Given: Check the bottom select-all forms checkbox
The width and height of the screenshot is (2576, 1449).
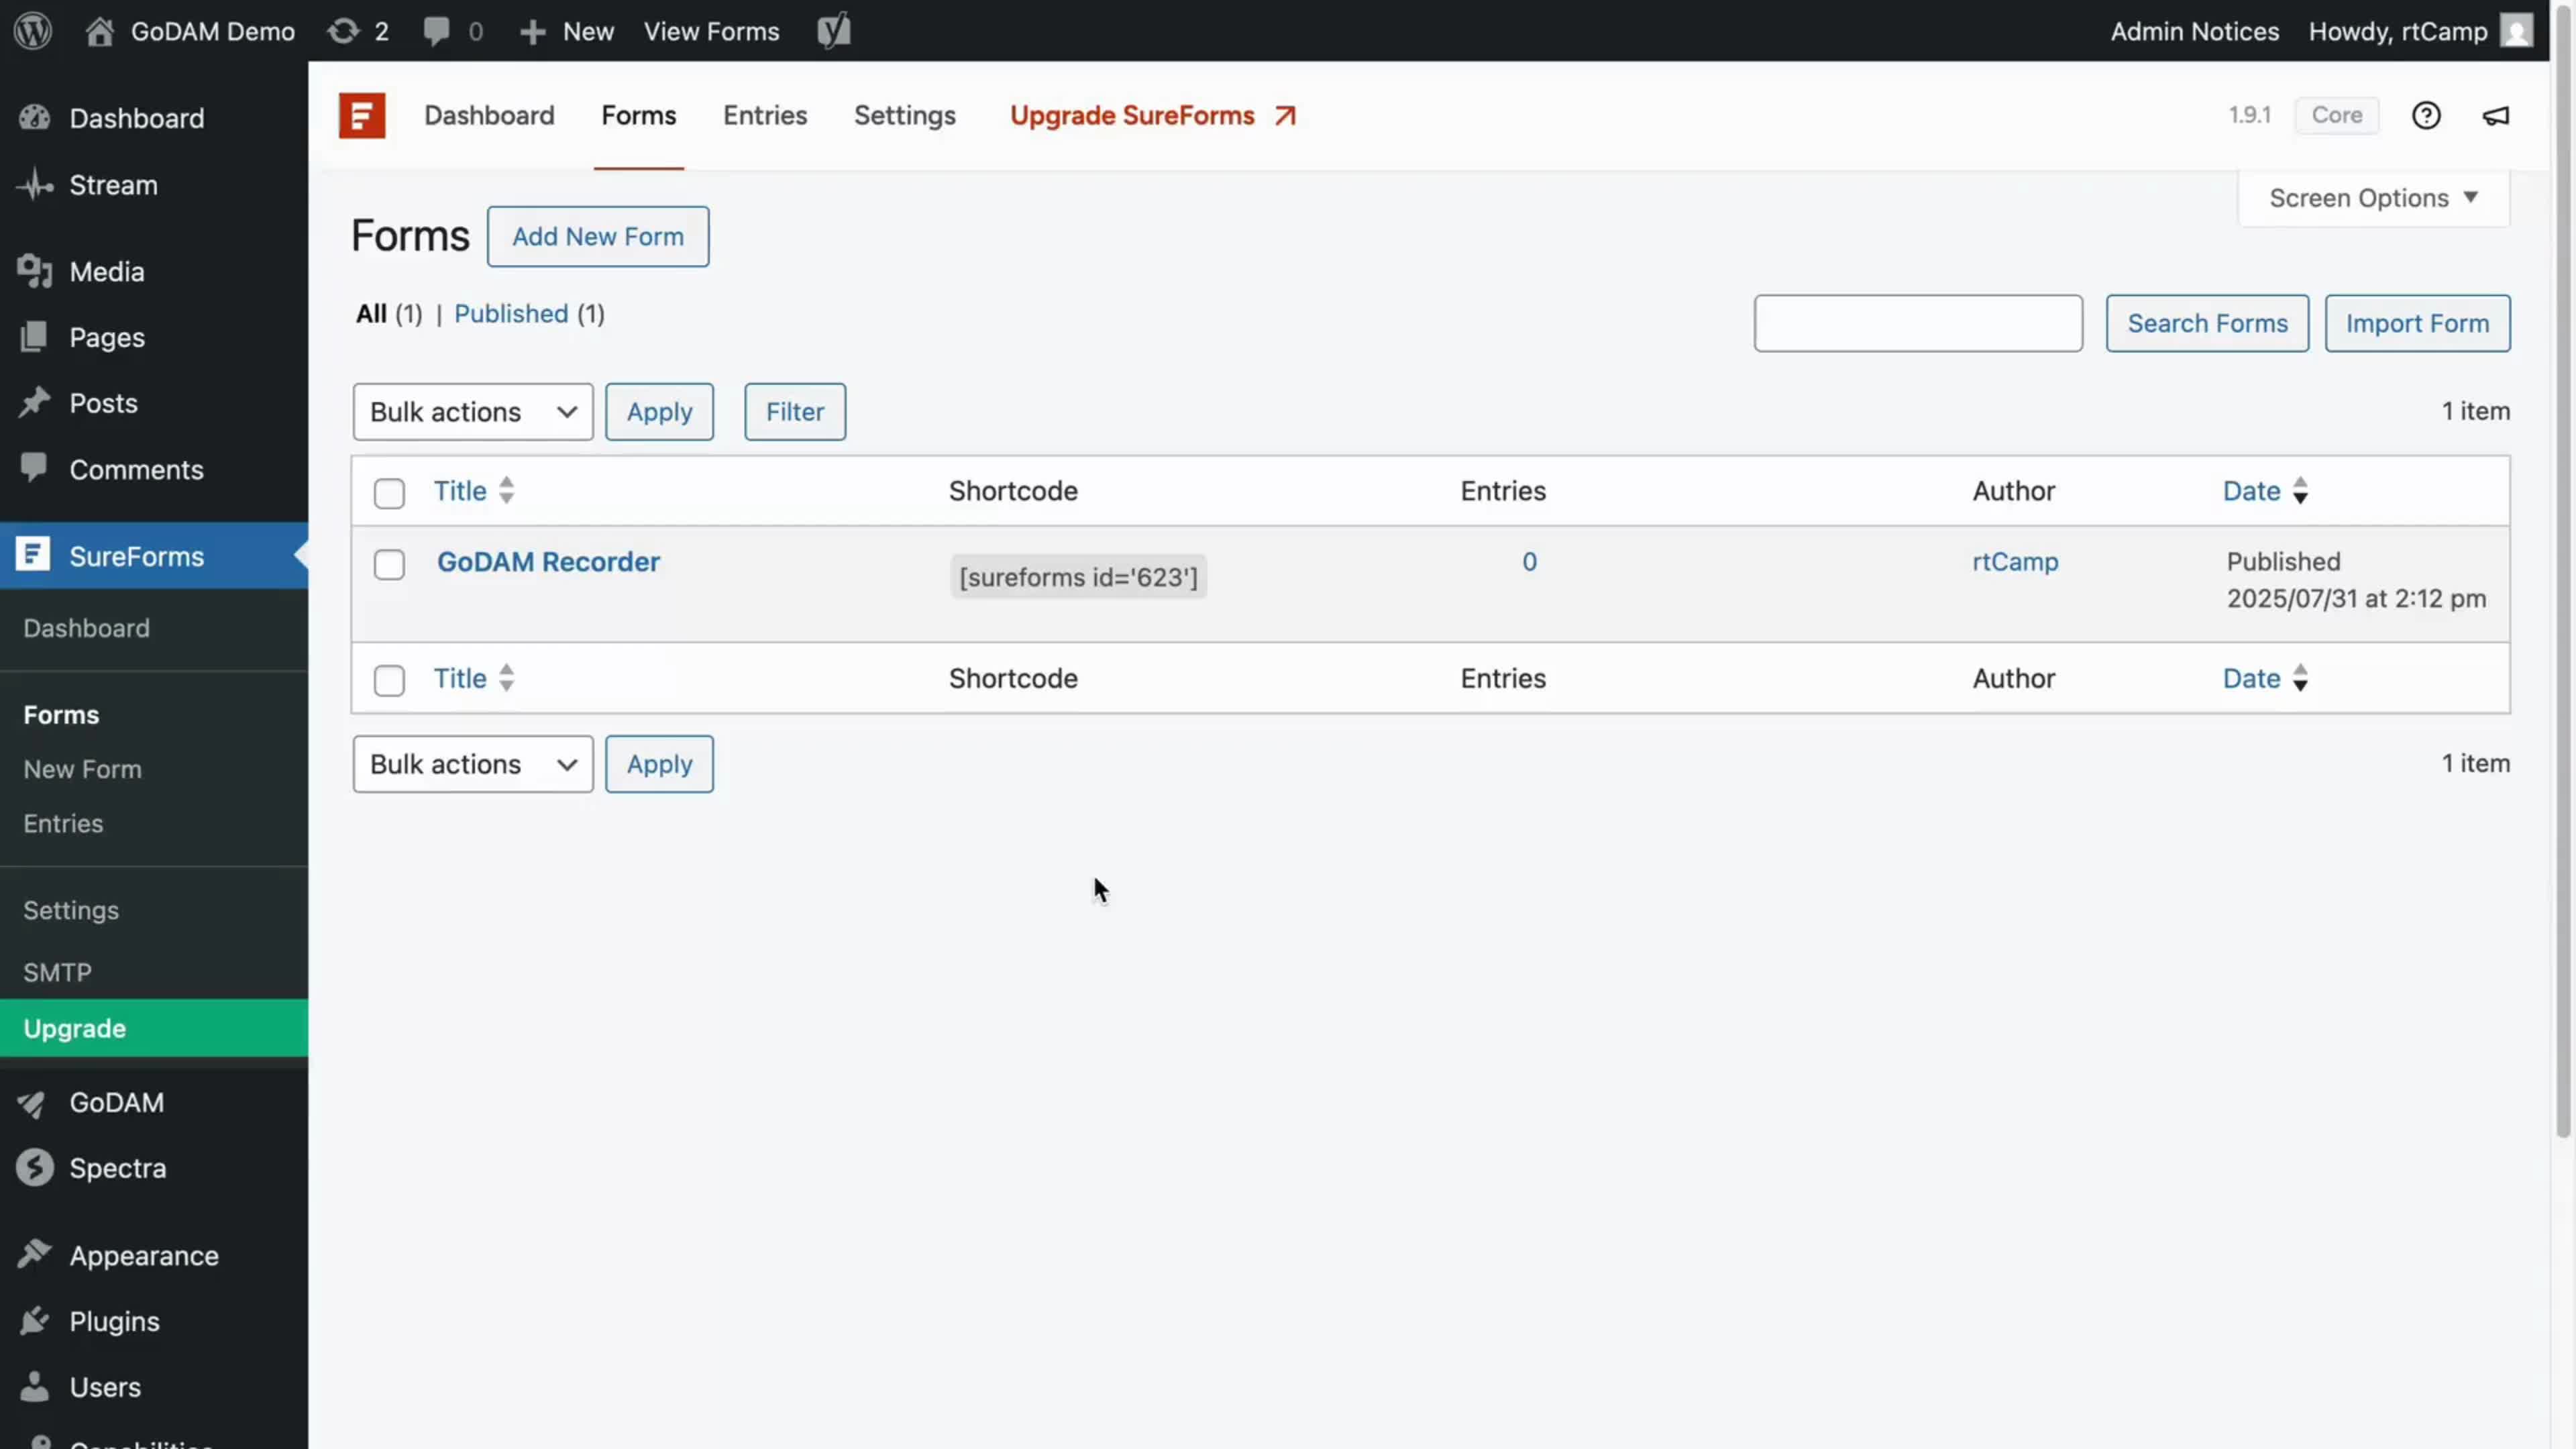Looking at the screenshot, I should click(x=389, y=680).
